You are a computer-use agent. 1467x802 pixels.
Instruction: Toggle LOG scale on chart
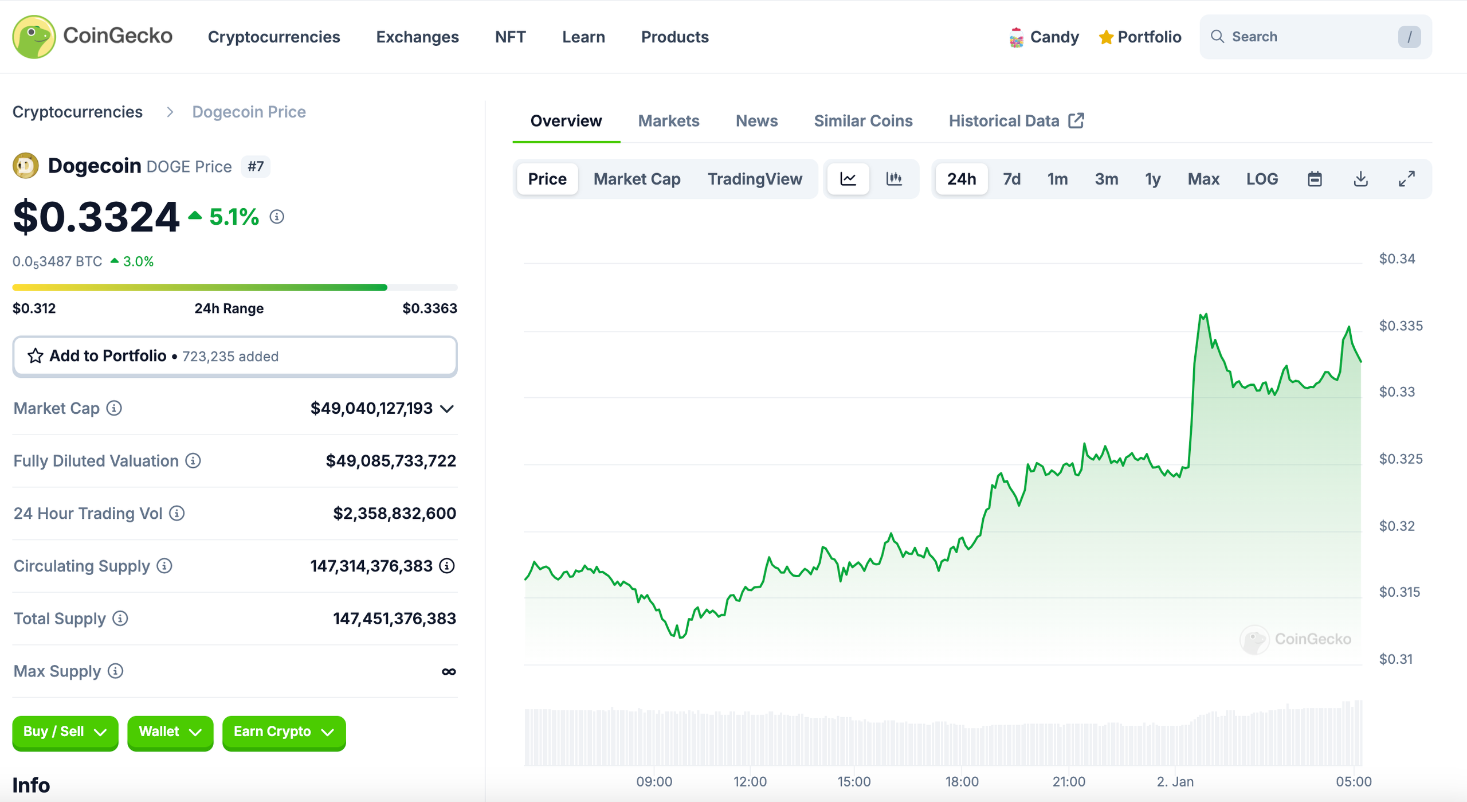1262,179
